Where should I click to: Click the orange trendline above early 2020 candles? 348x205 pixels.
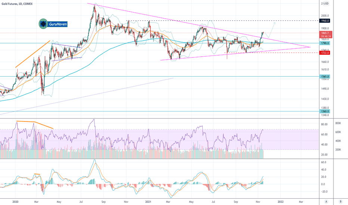32,54
